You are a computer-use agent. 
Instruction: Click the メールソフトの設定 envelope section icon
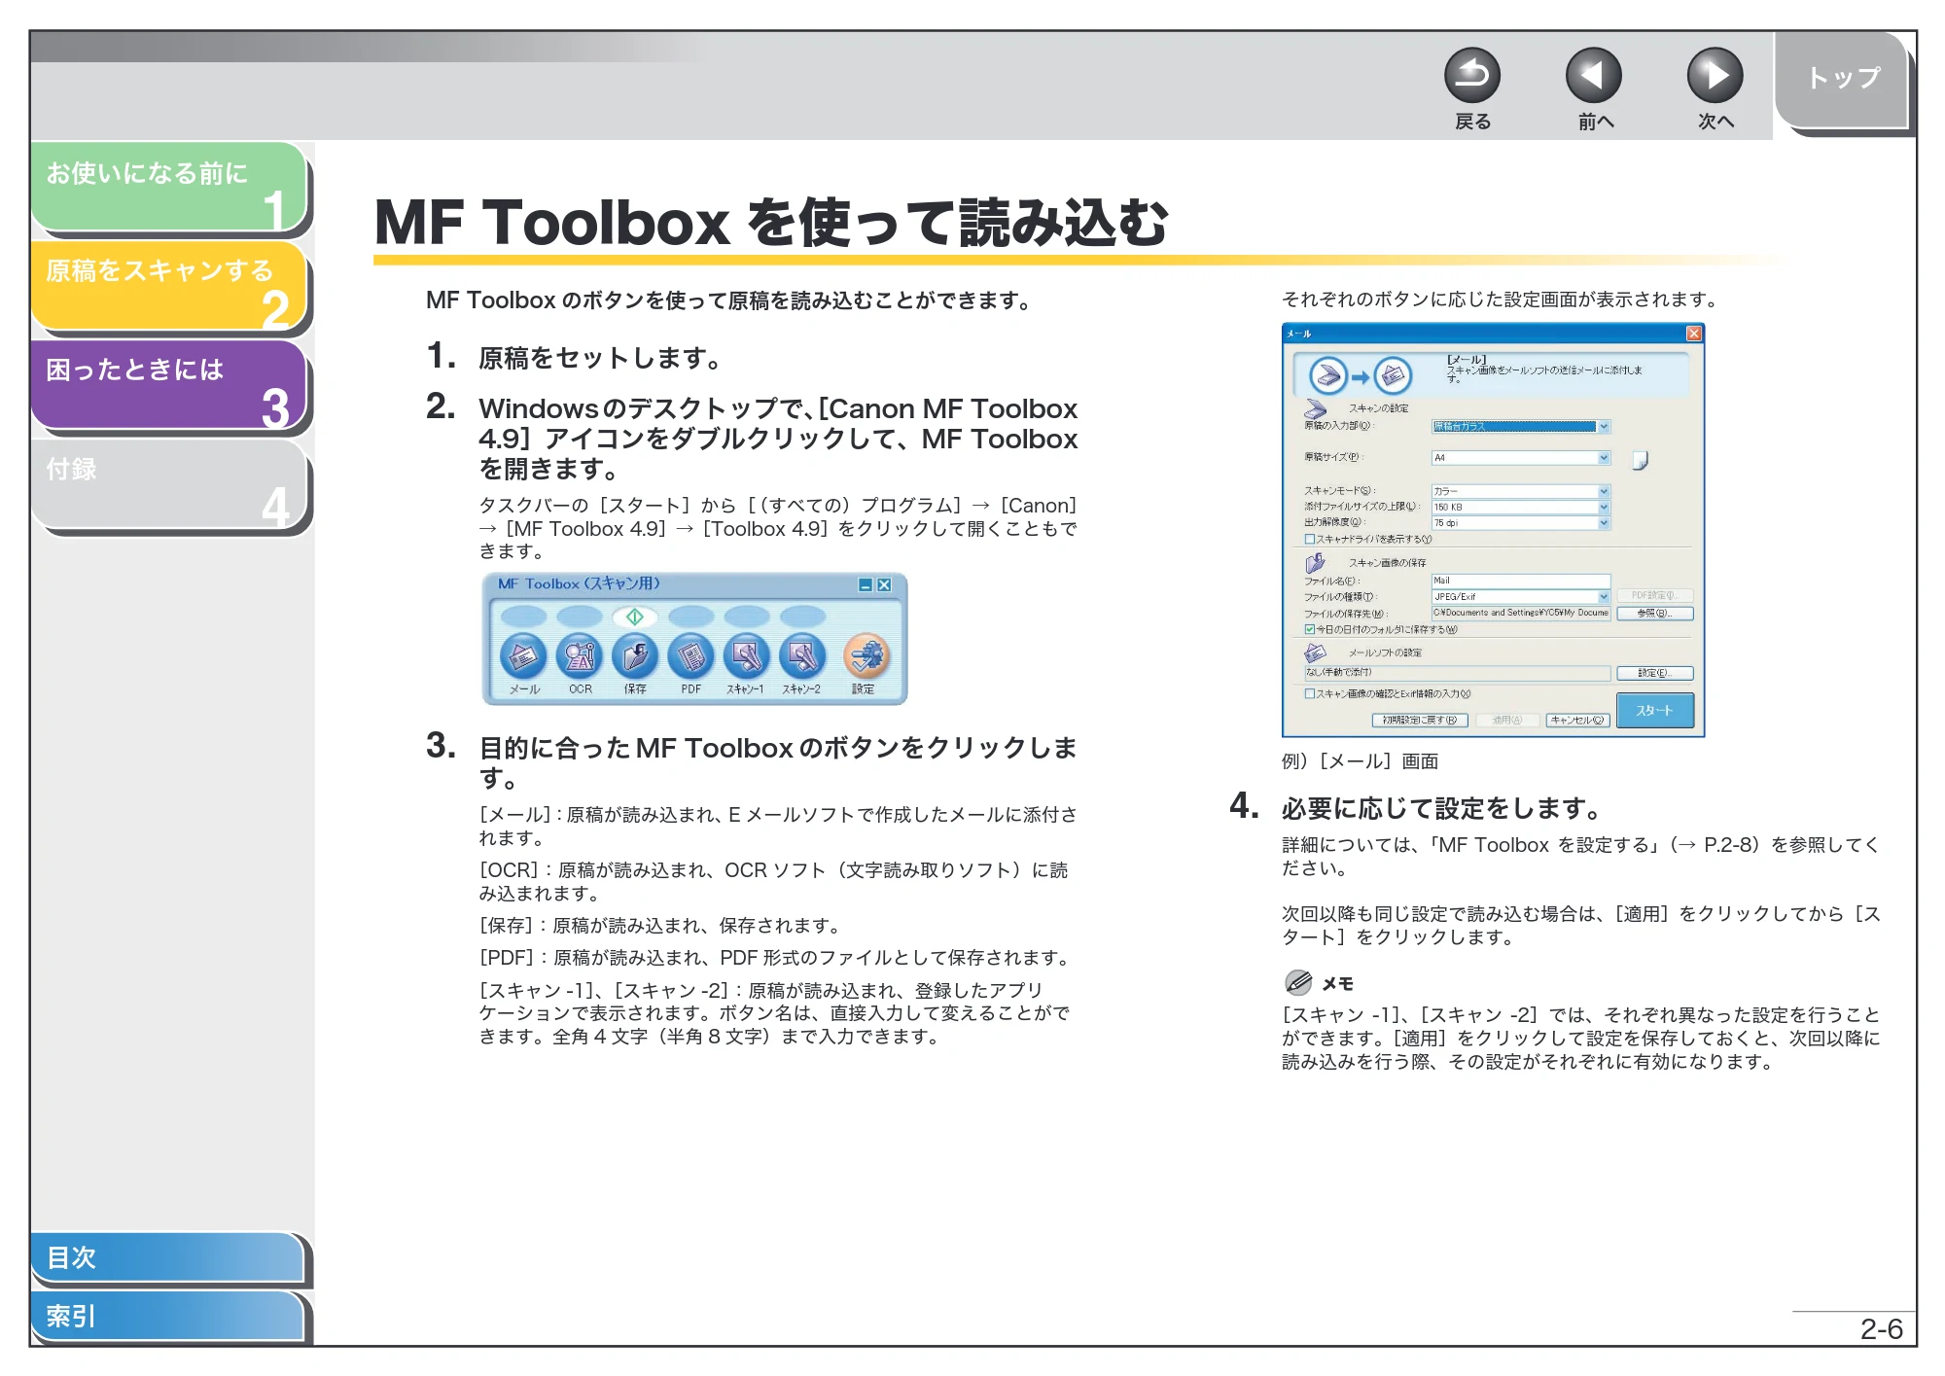1316,653
